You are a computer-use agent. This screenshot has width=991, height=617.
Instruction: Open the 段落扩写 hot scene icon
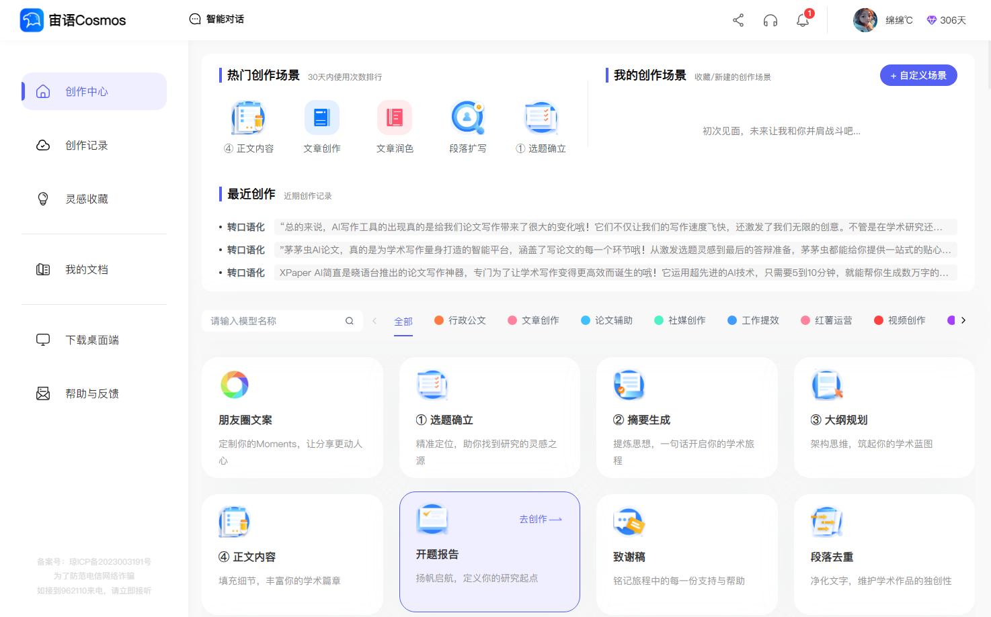click(x=467, y=117)
